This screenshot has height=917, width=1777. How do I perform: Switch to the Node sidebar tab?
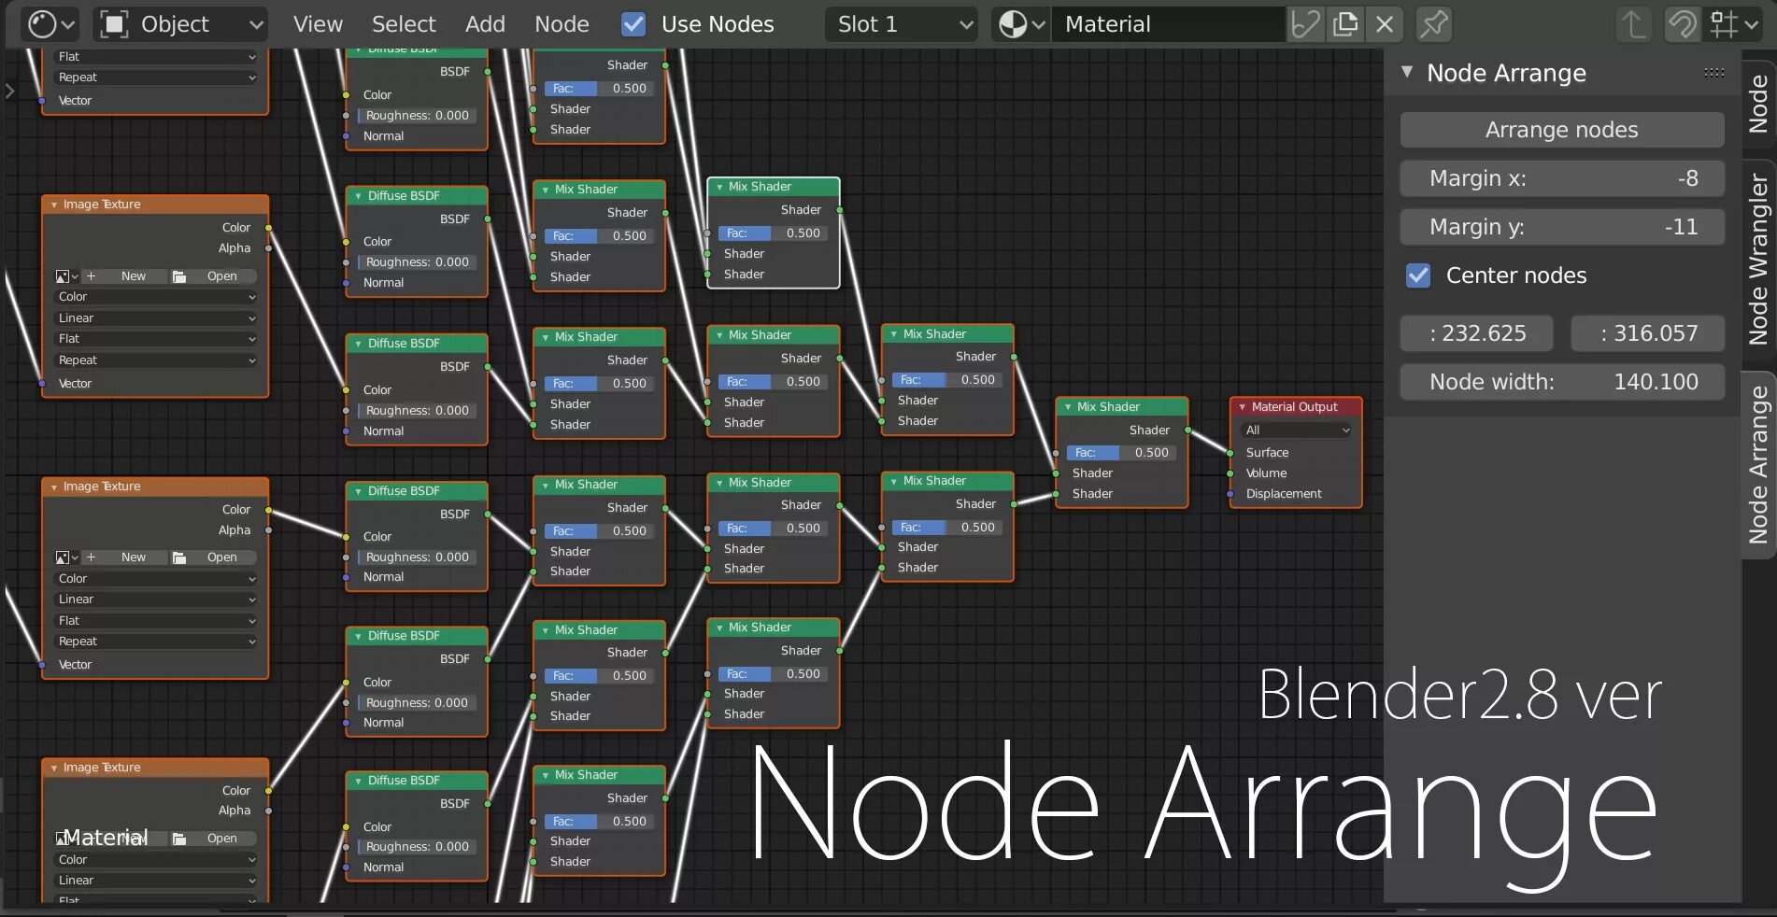[x=1758, y=104]
